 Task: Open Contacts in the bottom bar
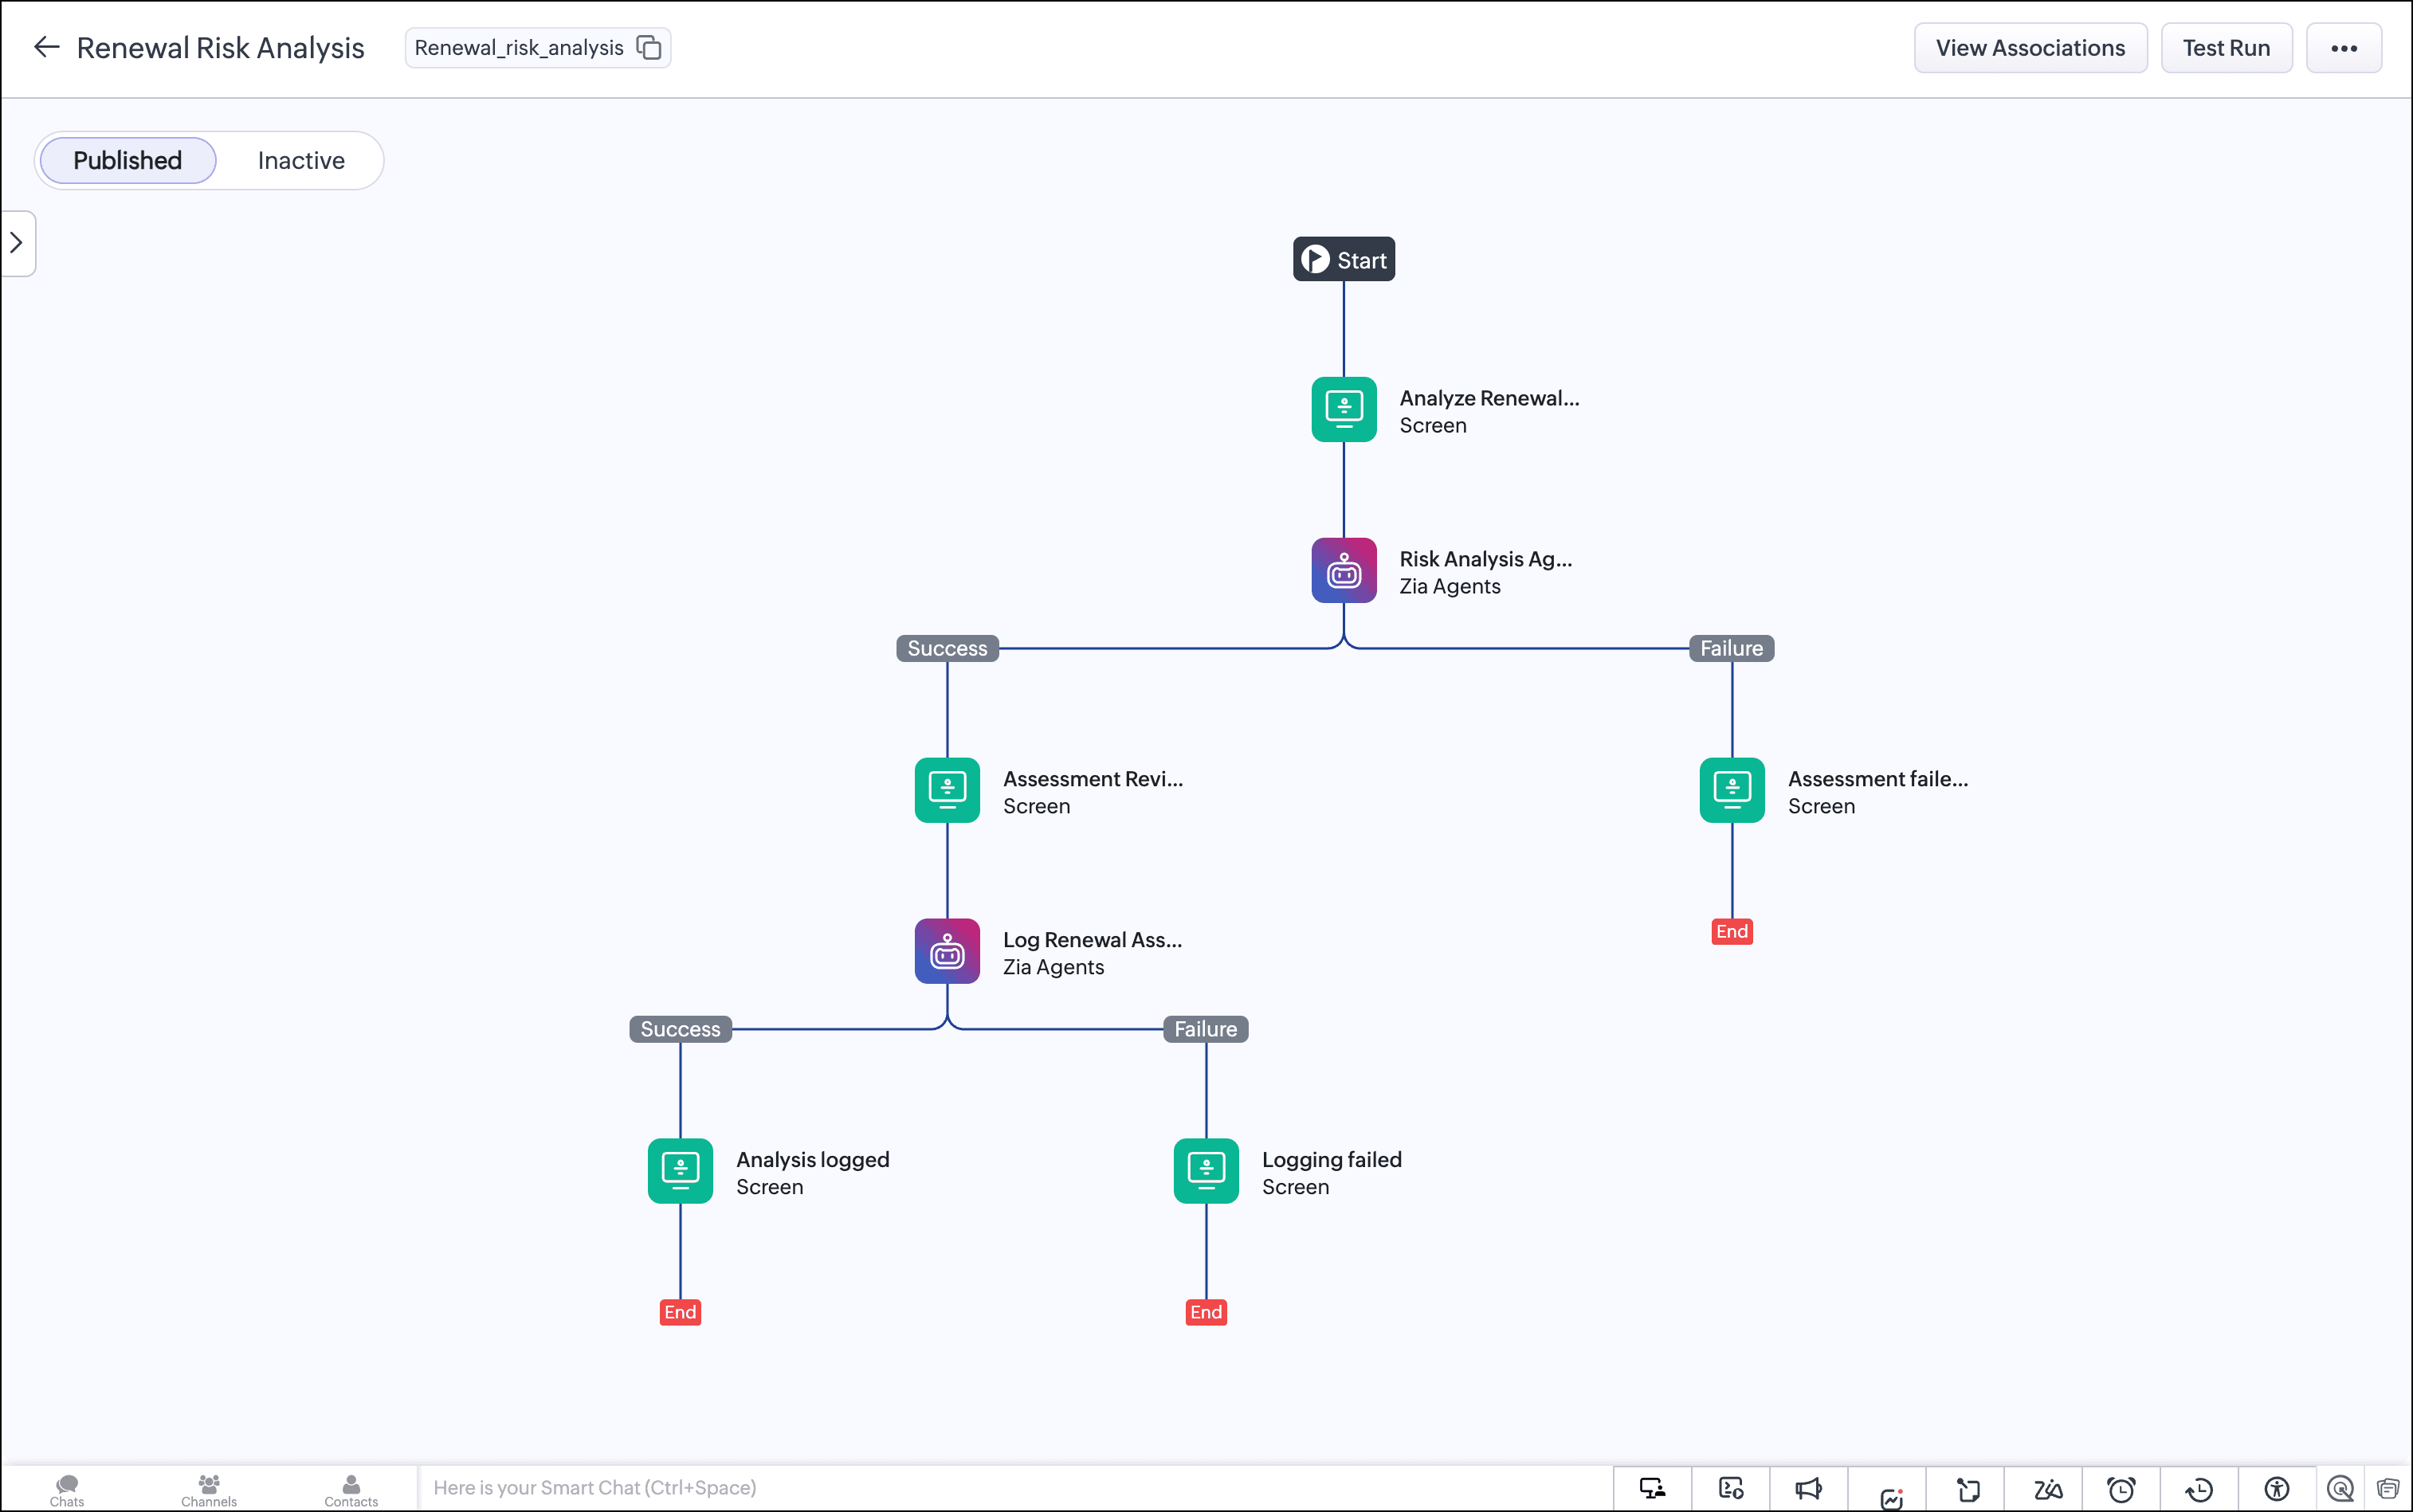click(351, 1490)
